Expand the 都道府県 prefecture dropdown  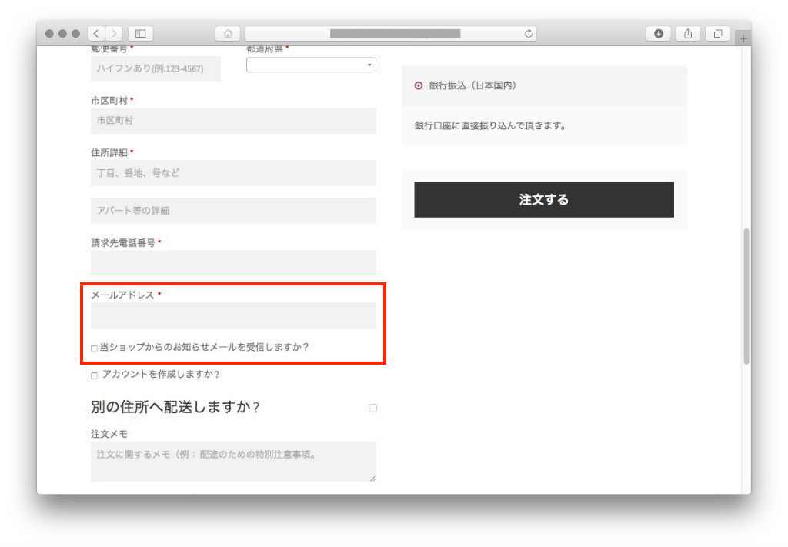(x=311, y=65)
